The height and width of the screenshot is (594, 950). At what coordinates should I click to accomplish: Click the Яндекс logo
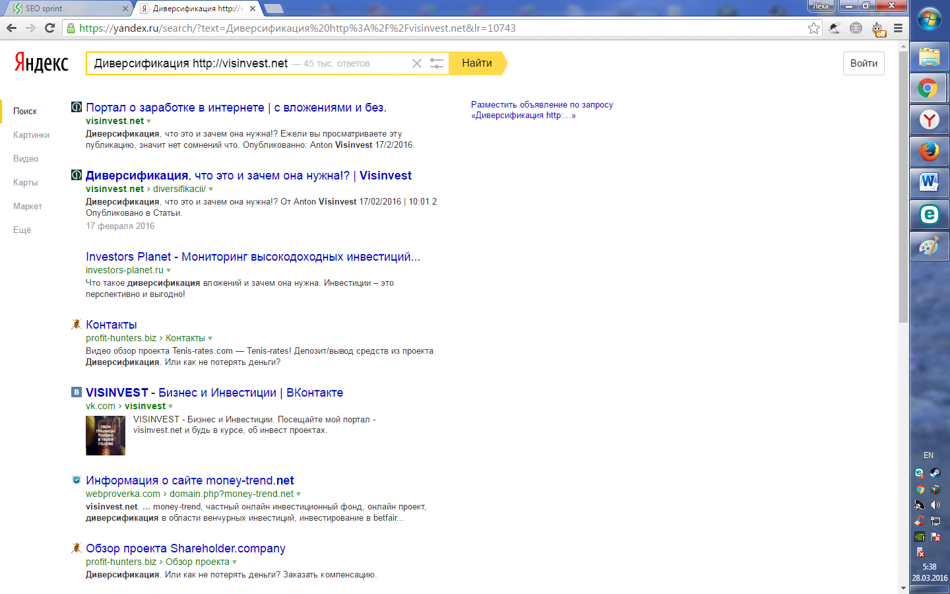[x=42, y=63]
